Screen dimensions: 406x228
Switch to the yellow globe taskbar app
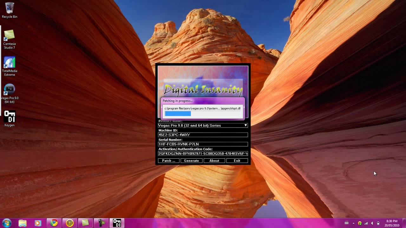69,223
